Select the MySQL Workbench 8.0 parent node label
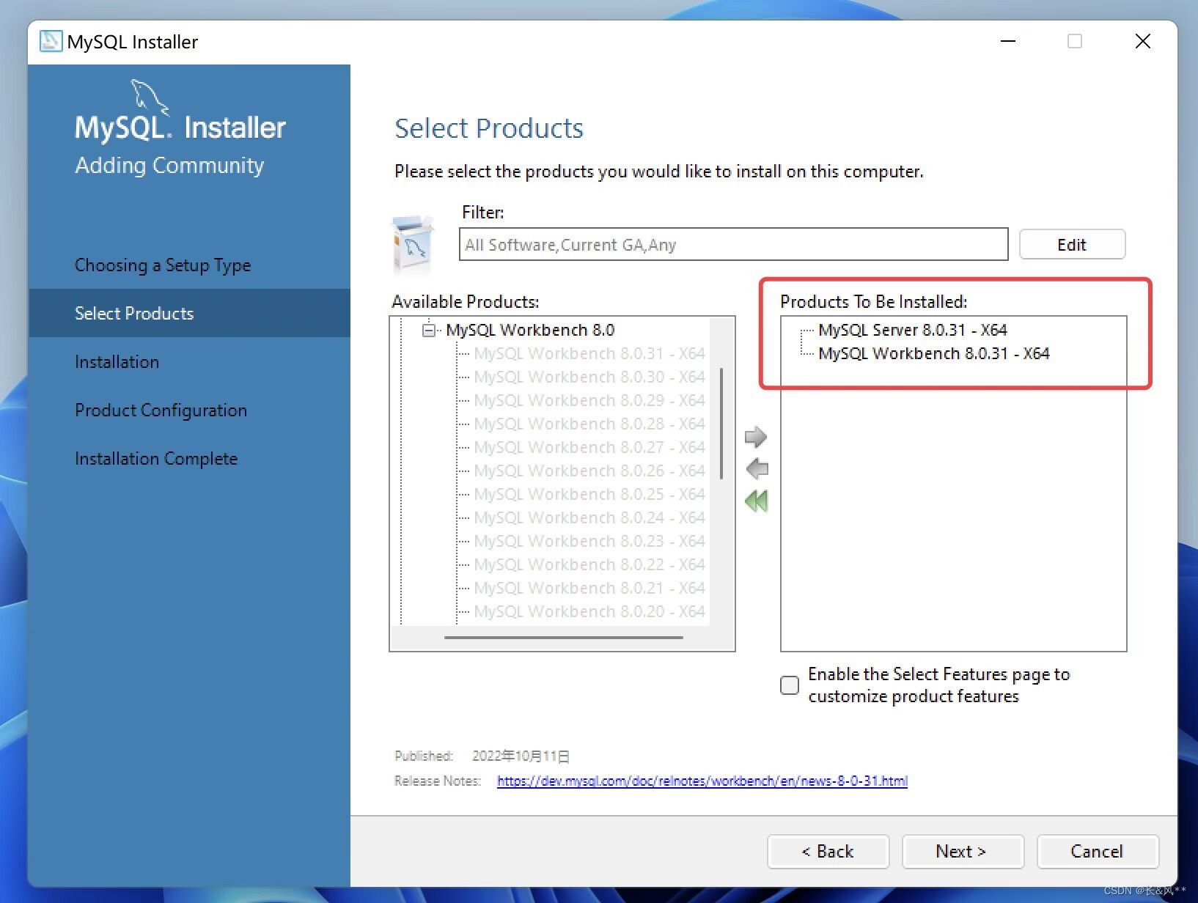The width and height of the screenshot is (1198, 903). coord(530,331)
